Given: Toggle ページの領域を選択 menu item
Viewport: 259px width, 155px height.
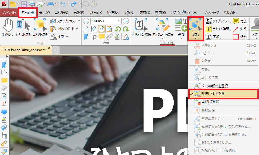Looking at the screenshot, I should pyautogui.click(x=224, y=86).
